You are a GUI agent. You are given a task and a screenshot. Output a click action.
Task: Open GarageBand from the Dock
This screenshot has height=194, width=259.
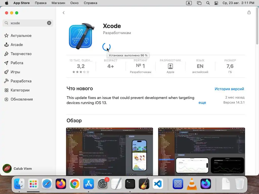click(144, 184)
